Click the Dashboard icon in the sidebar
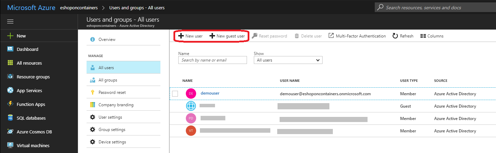The width and height of the screenshot is (496, 153). point(10,49)
